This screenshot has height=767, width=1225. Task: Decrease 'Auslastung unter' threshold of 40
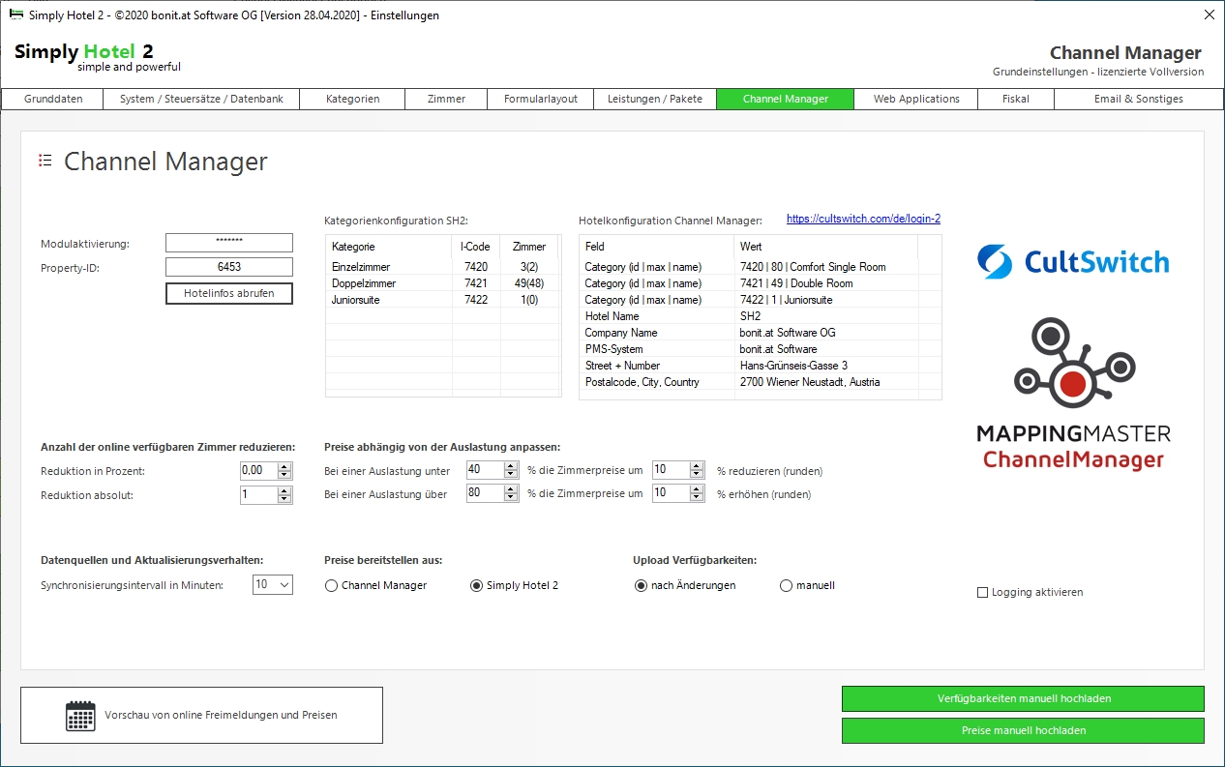(511, 474)
